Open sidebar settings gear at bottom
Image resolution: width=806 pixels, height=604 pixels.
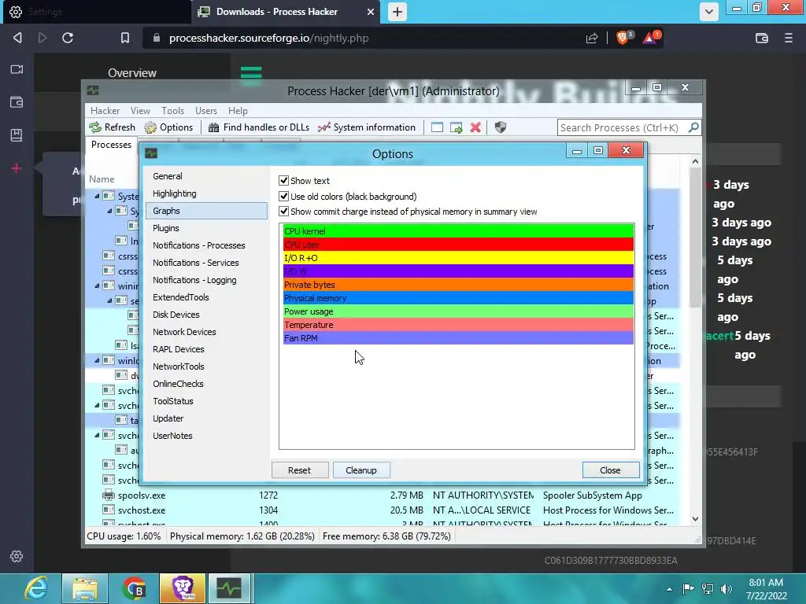17,556
